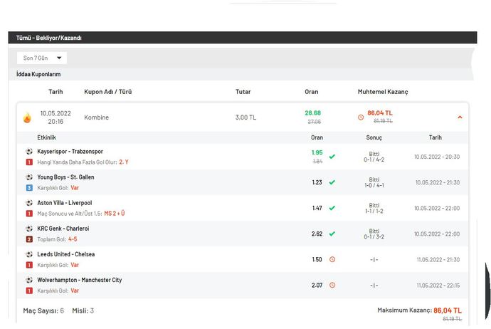Click the soccer ball icon for Aston Villa - Liverpool
Screen dimensions: 491x329
click(x=29, y=203)
